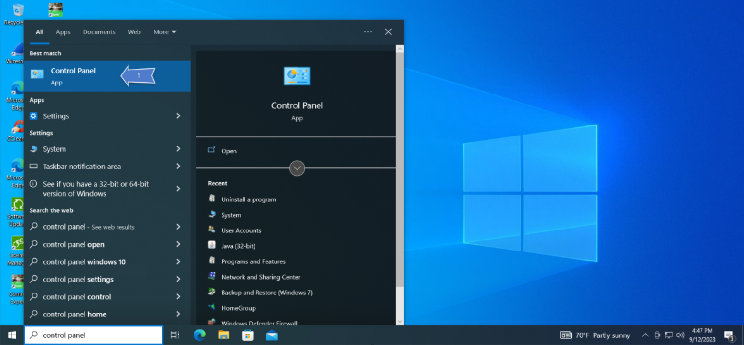Click the info icon beside 32-bit or 64-bit
The height and width of the screenshot is (345, 744).
tap(33, 184)
